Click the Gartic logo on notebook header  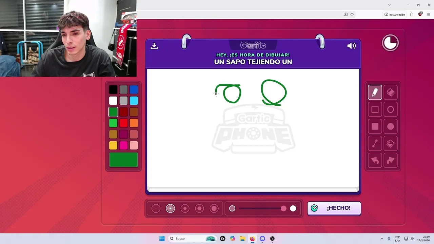(x=253, y=45)
